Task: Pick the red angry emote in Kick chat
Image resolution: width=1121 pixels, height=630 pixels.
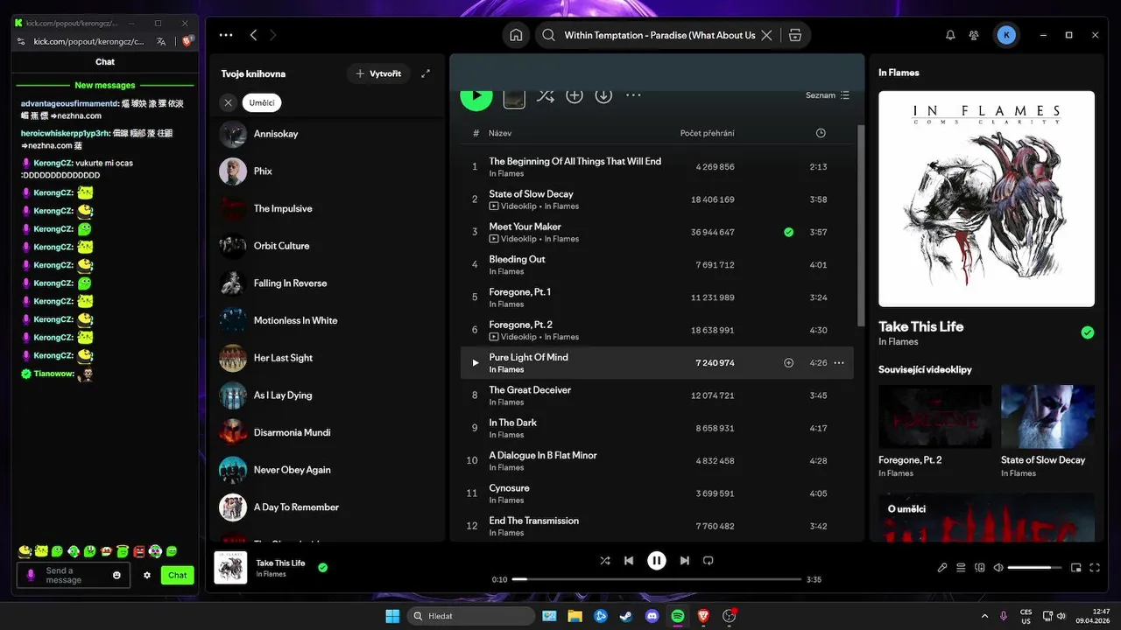Action: tap(139, 551)
